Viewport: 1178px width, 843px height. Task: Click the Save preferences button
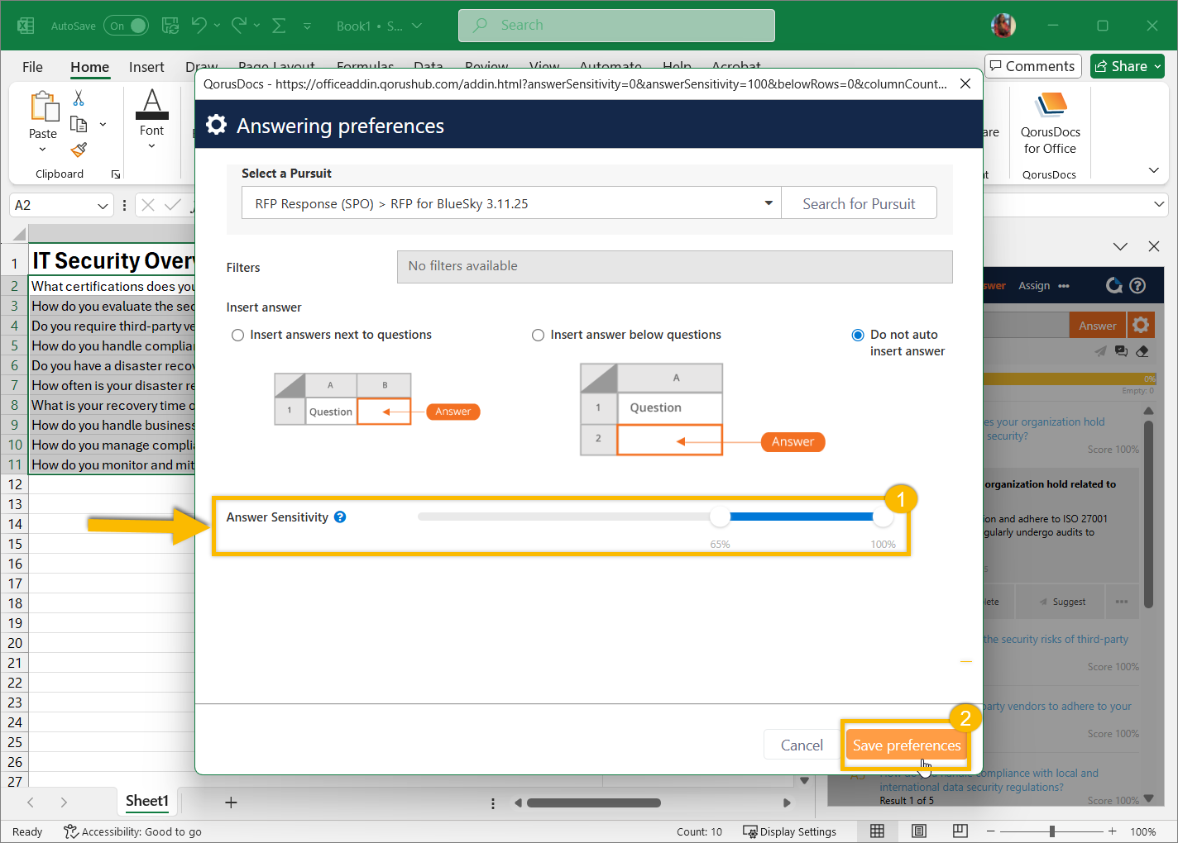906,745
